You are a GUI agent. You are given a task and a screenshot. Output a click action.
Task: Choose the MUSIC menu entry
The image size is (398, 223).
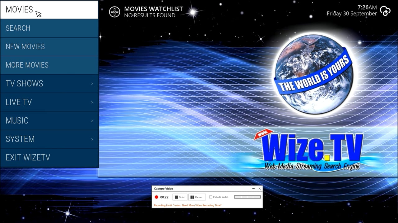49,120
